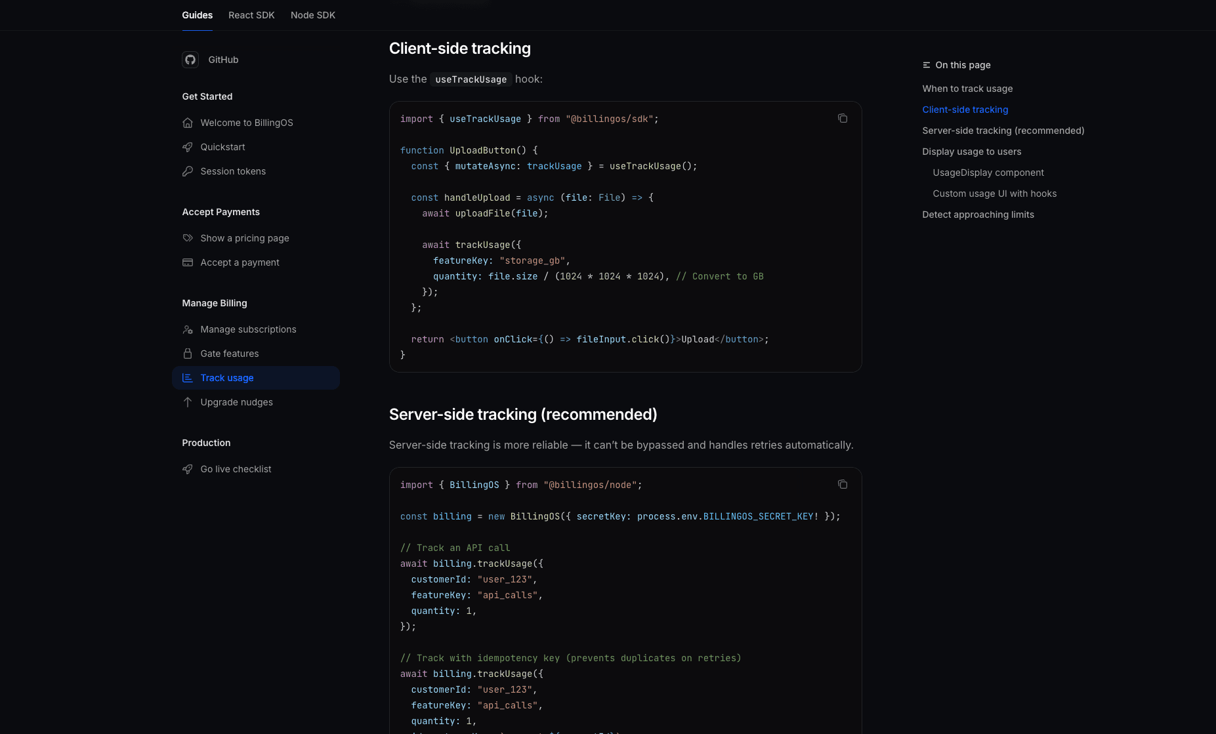Screen dimensions: 1216x734
Task: Click the chart icon beside Track usage
Action: tap(188, 378)
